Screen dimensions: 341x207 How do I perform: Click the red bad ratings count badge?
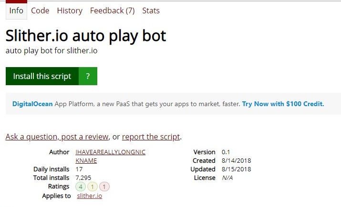(105, 187)
